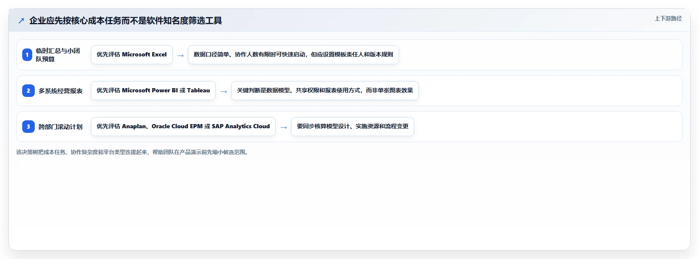Screen dimensions: 699x259
Task: Open the 优先评估 Microsoft Power BI 或 Tableau box
Action: pyautogui.click(x=153, y=91)
